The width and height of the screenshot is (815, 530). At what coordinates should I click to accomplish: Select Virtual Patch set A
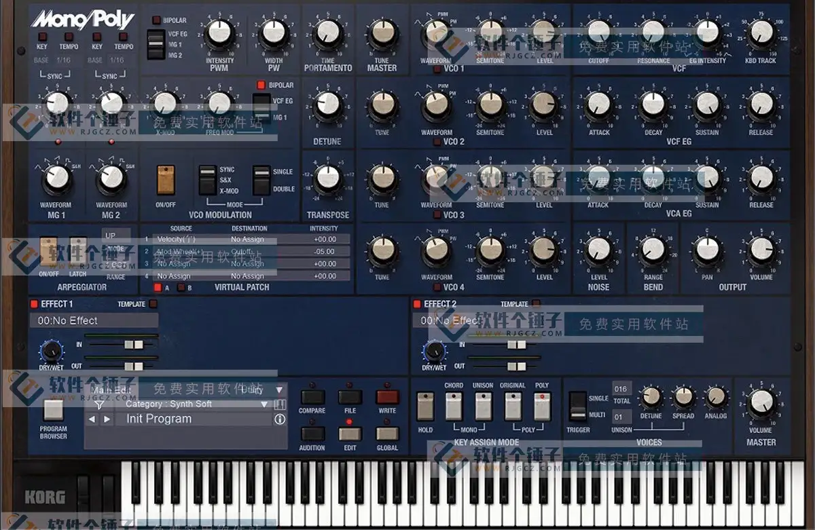click(158, 287)
